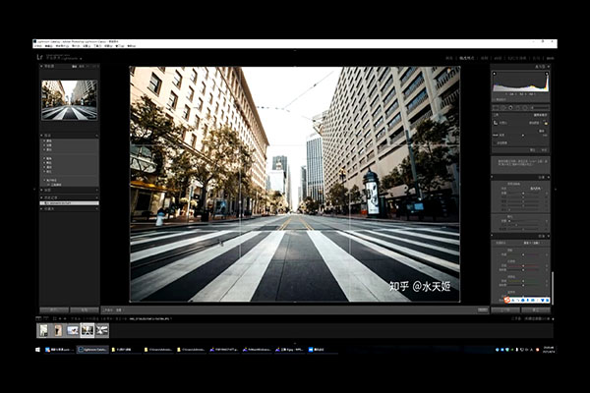Select the Spot Removal tool
Viewport: 590px width, 393px height.
point(503,108)
